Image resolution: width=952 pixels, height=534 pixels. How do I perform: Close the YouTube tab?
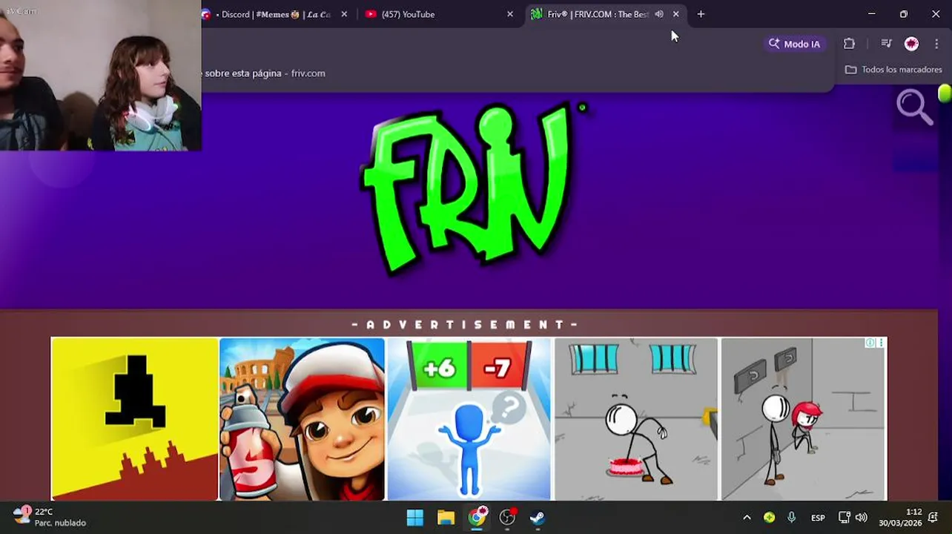pos(510,14)
